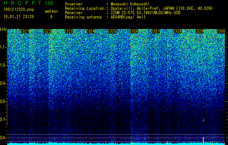This screenshot has width=228, height=145.
Task: Click the 2321 time marker
Action: pyautogui.click(x=25, y=31)
